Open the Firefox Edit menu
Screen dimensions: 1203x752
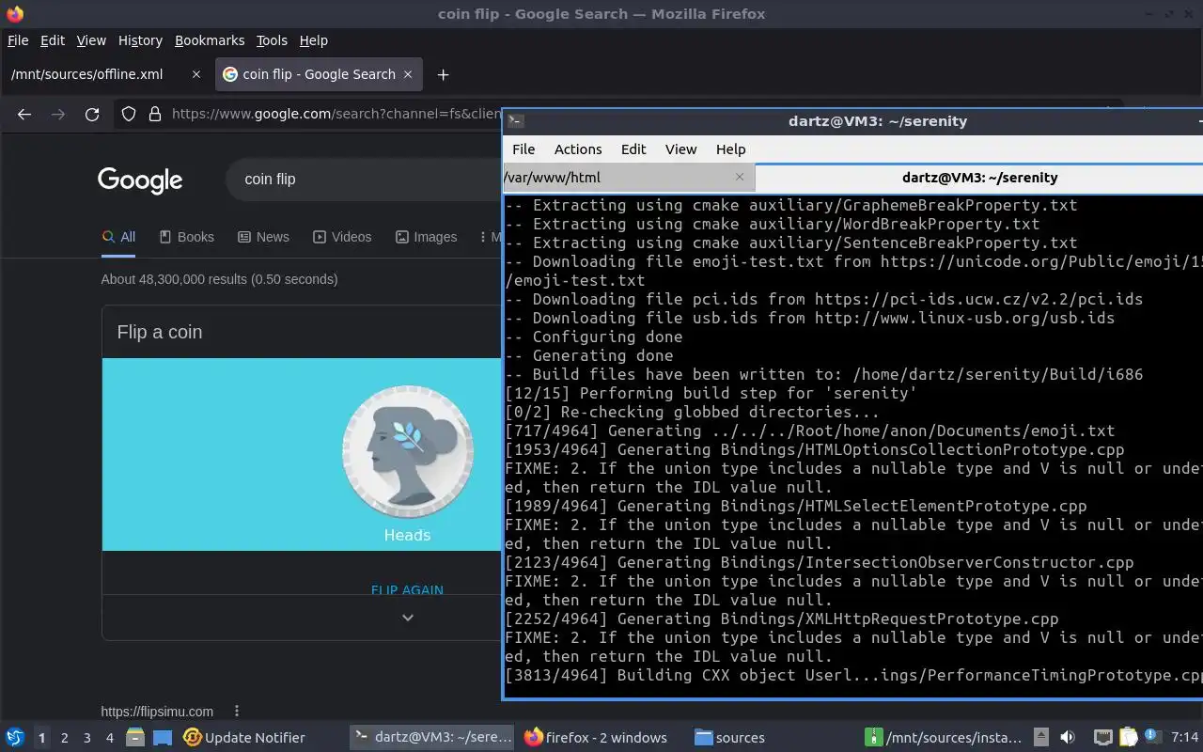[53, 40]
